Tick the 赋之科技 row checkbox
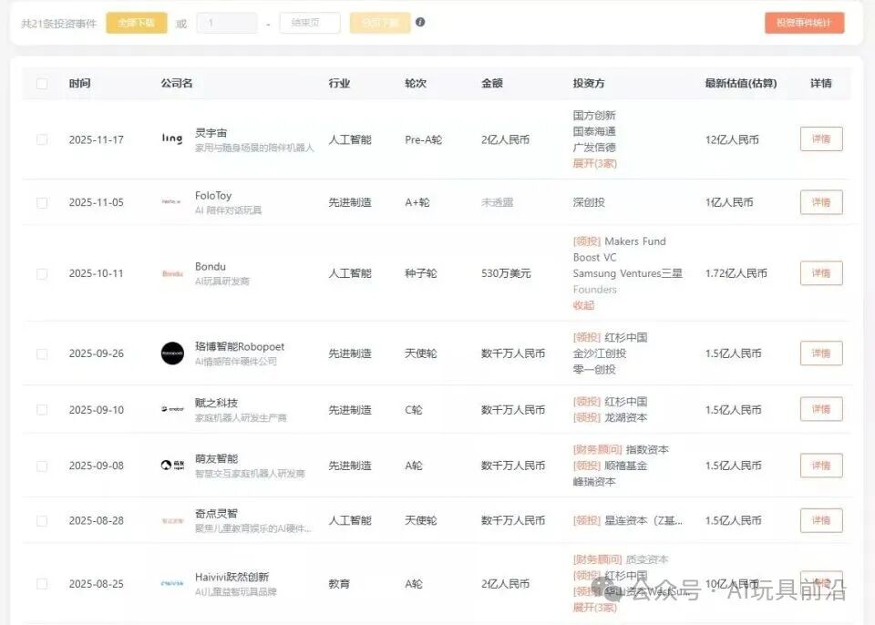The image size is (875, 625). (x=42, y=410)
